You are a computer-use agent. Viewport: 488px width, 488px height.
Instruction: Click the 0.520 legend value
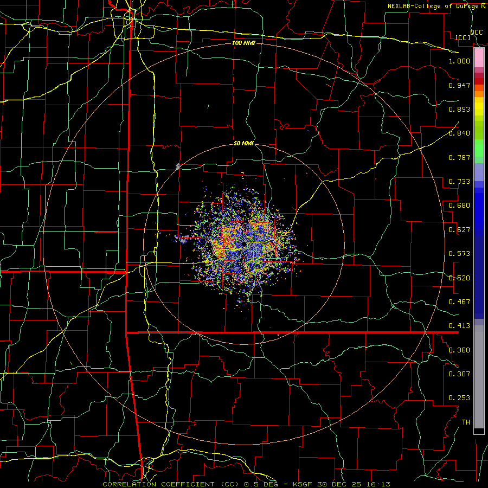(x=459, y=278)
